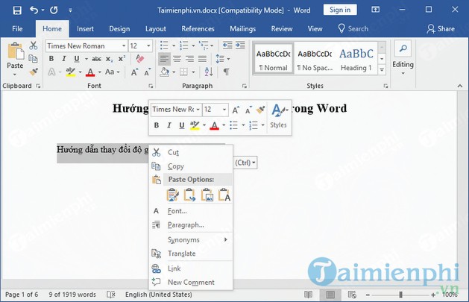Open the mini toolbar font size dropdown
This screenshot has width=469, height=302.
pyautogui.click(x=224, y=110)
